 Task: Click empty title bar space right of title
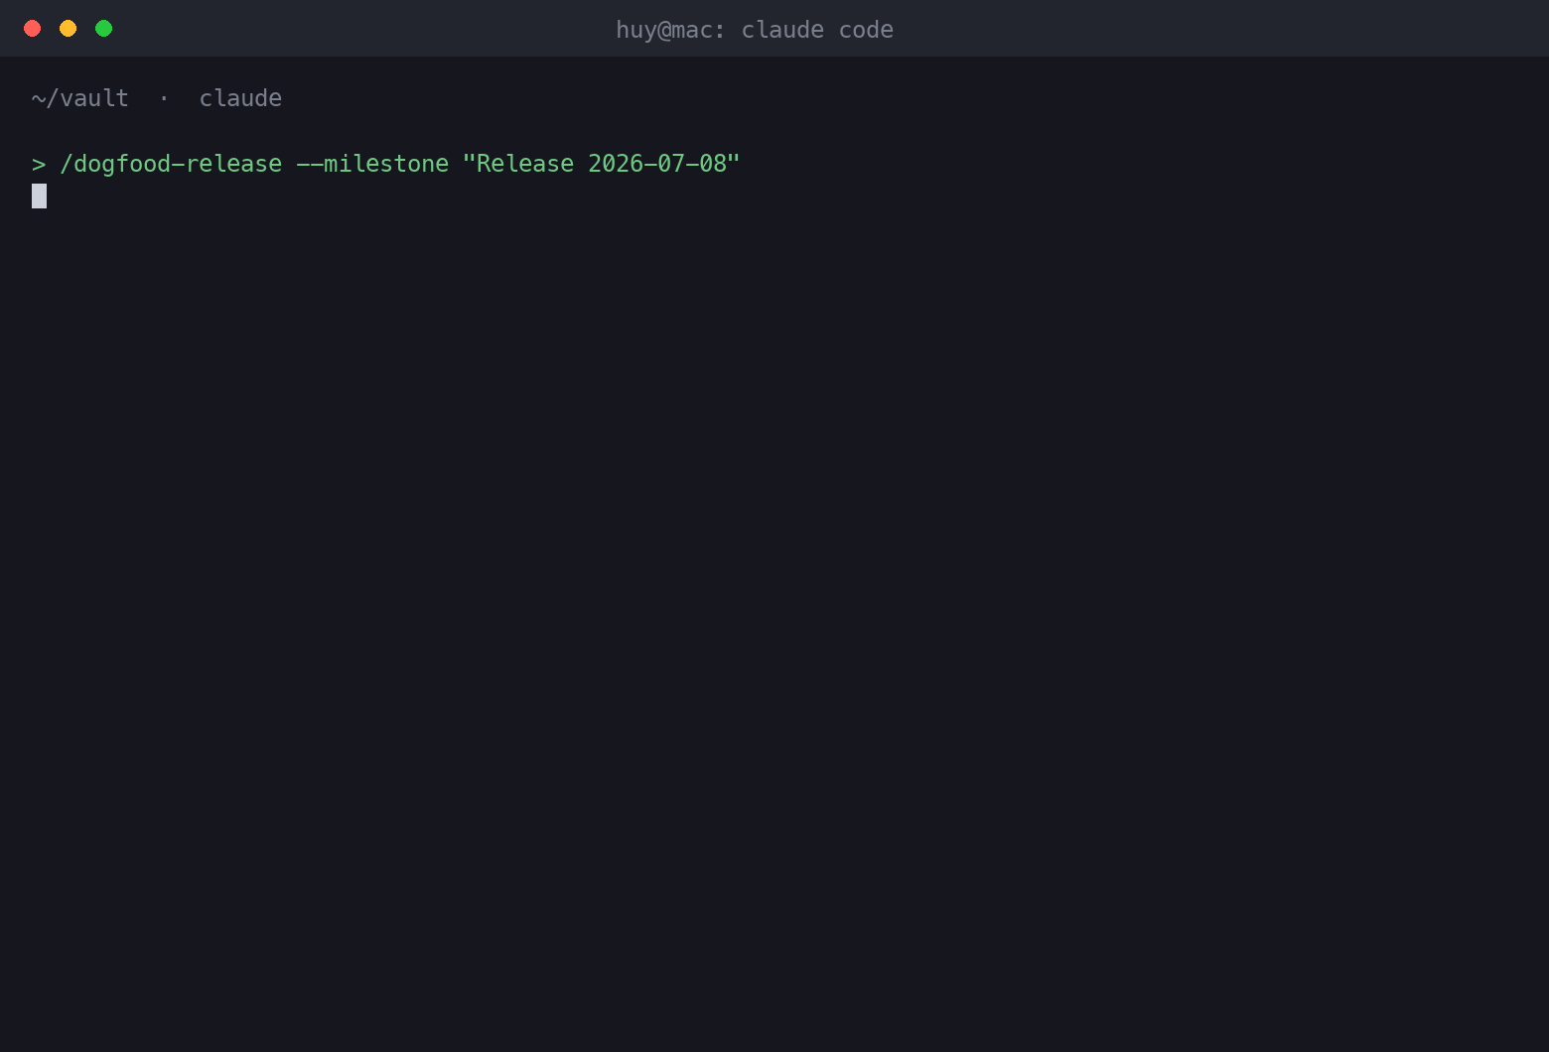pyautogui.click(x=1221, y=29)
